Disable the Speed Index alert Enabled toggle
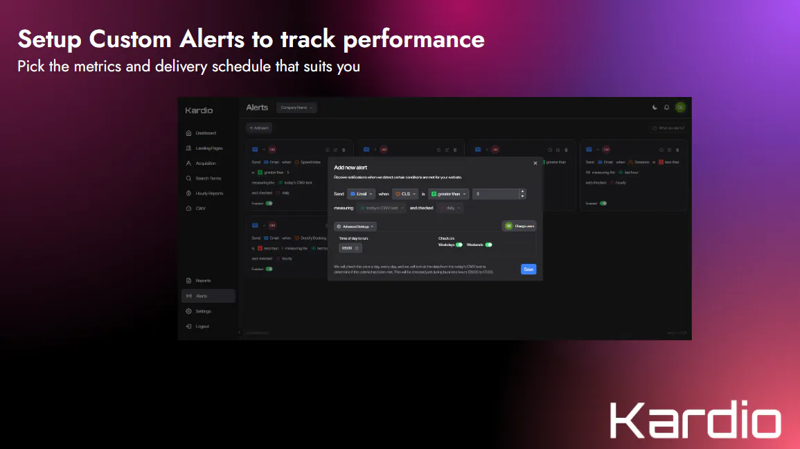This screenshot has width=800, height=449. point(269,203)
